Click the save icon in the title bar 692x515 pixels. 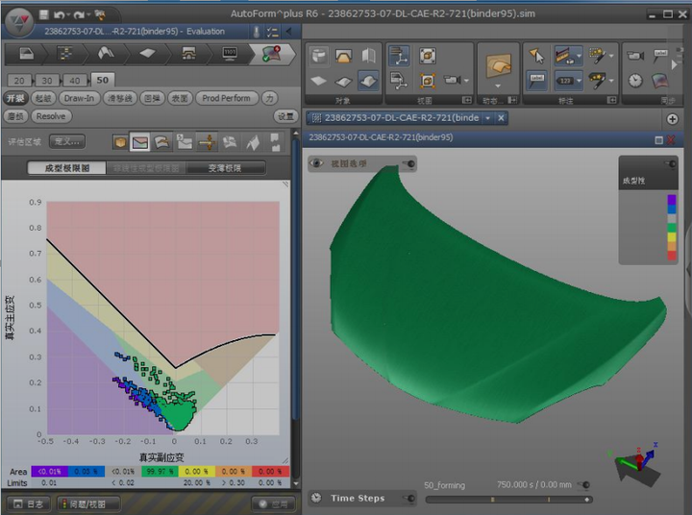44,16
